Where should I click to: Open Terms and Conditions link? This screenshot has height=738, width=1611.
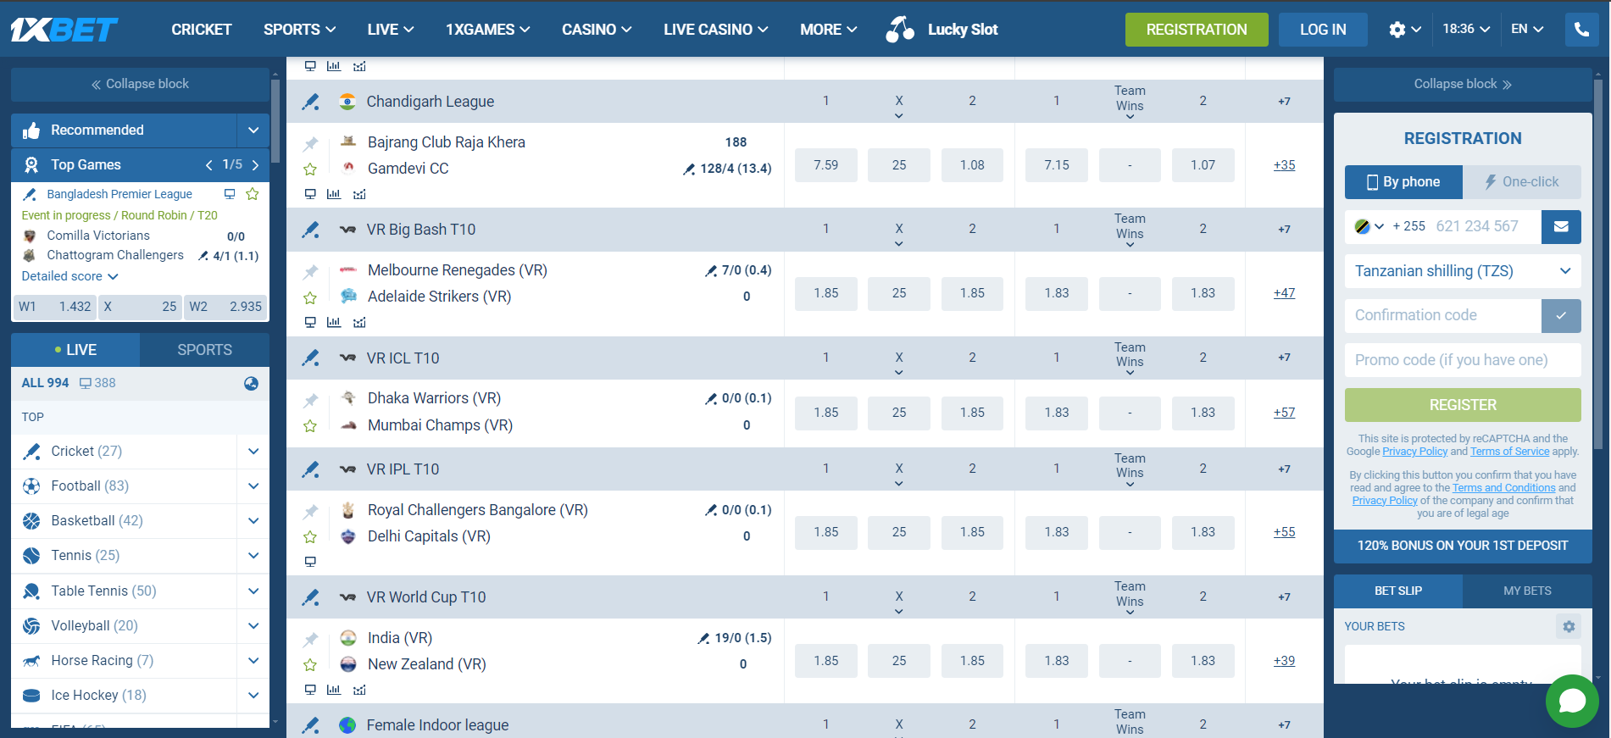point(1503,488)
